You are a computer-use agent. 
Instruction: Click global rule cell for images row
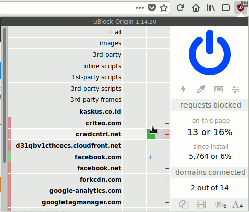coord(135,43)
